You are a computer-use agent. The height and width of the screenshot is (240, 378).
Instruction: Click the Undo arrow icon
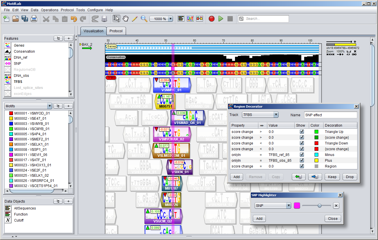[74, 19]
